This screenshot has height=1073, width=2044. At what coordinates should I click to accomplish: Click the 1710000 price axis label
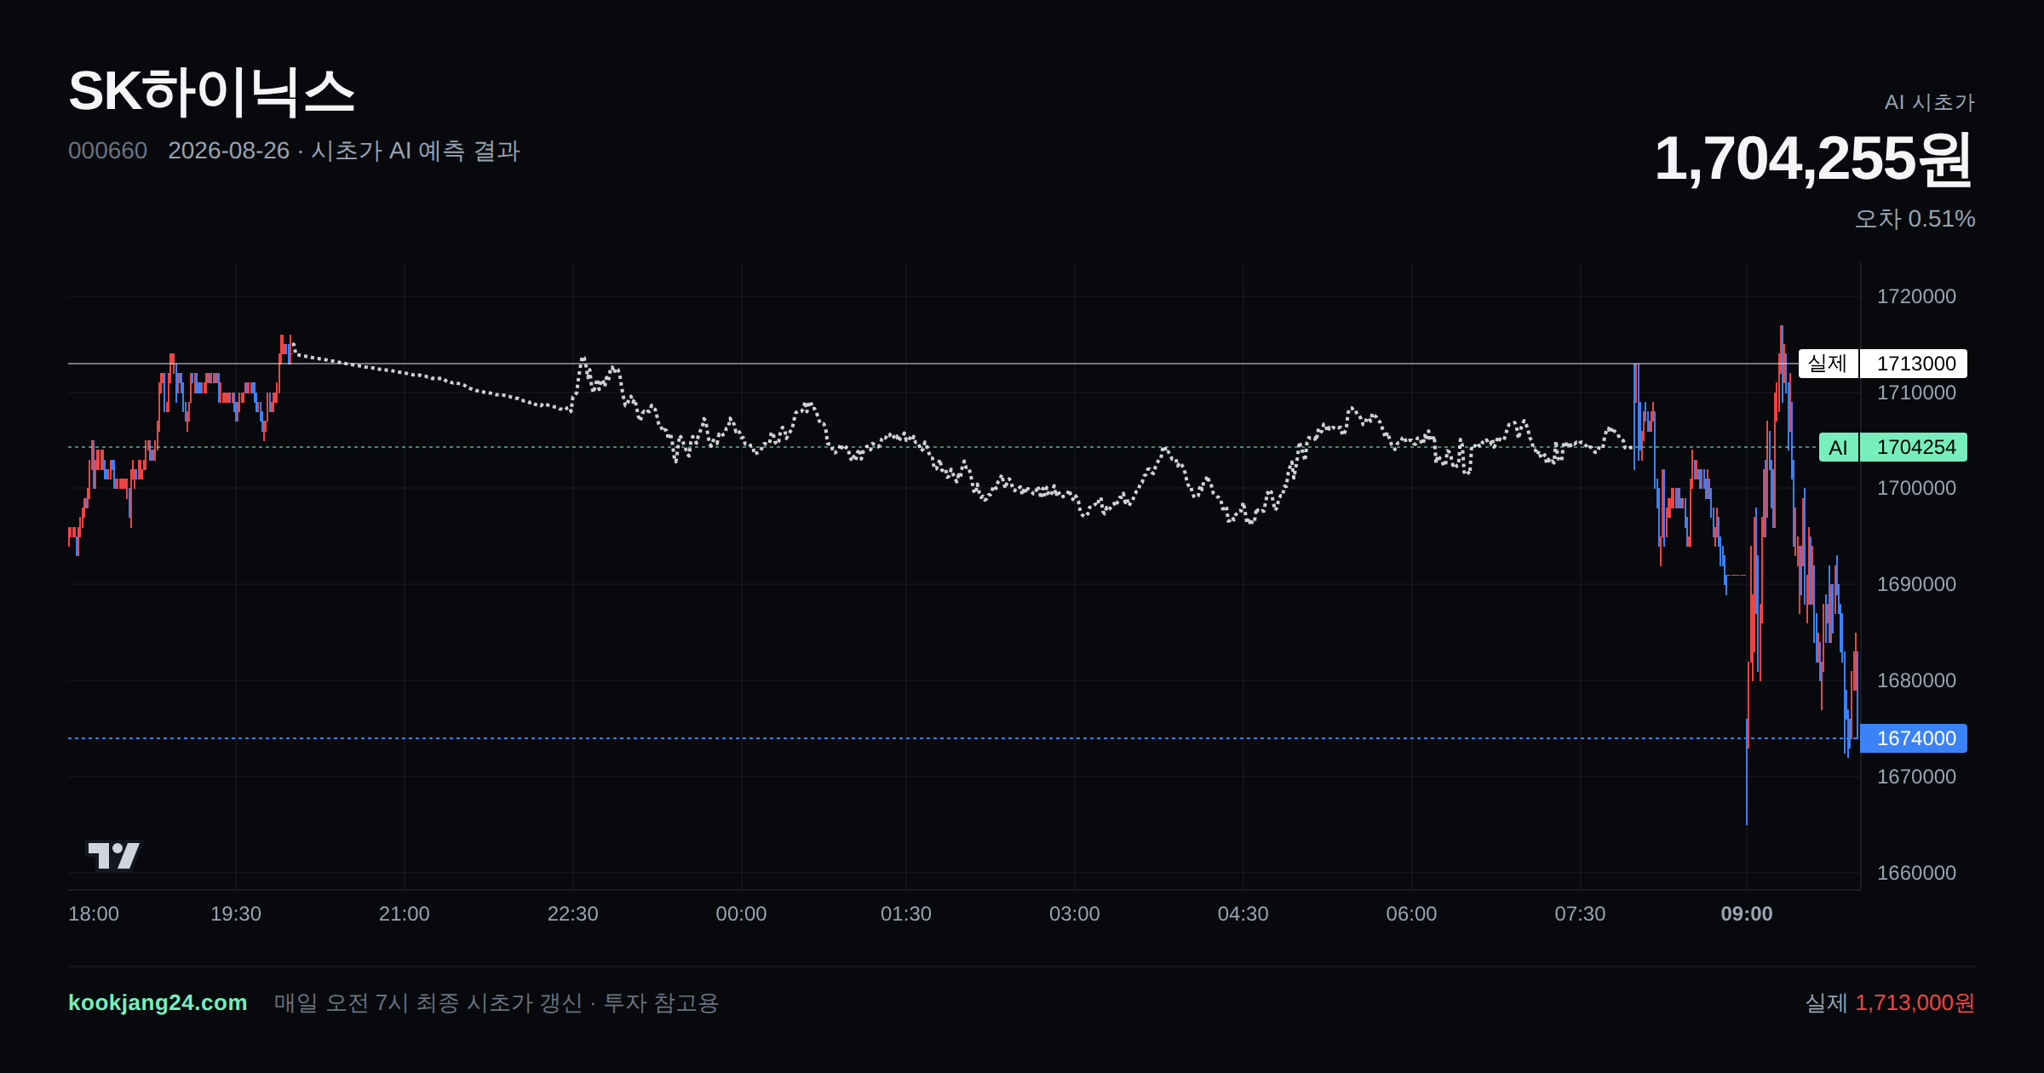click(1916, 393)
